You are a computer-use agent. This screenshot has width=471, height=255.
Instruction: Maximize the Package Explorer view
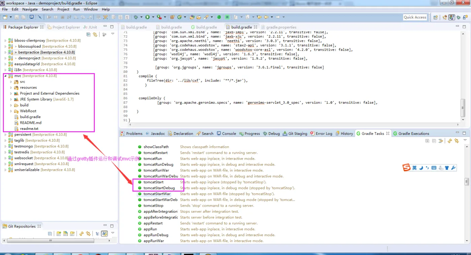pos(112,27)
